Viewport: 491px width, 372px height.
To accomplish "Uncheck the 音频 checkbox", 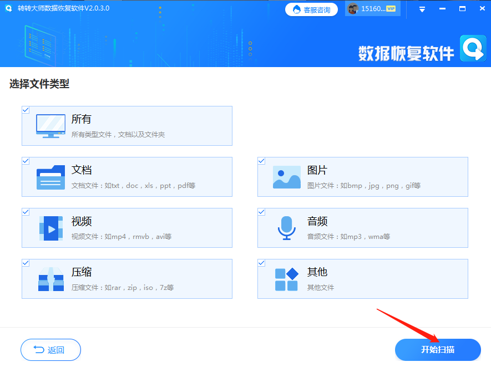I will pyautogui.click(x=261, y=212).
